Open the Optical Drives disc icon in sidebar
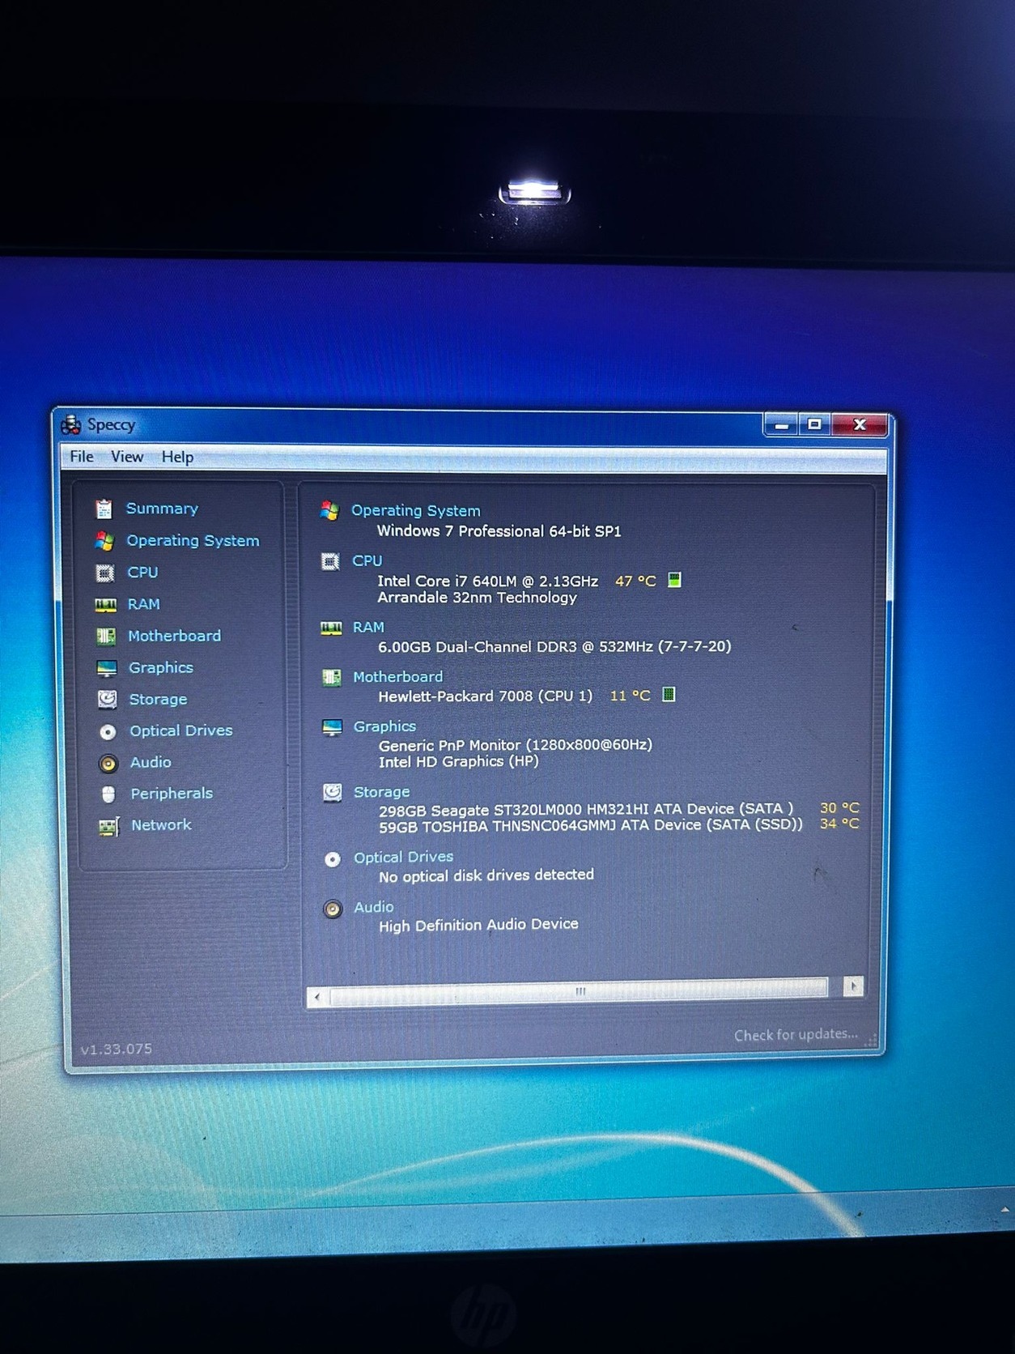This screenshot has width=1015, height=1354. 108,731
